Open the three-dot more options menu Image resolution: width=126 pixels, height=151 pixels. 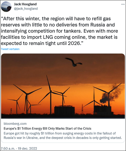(x=123, y=4)
